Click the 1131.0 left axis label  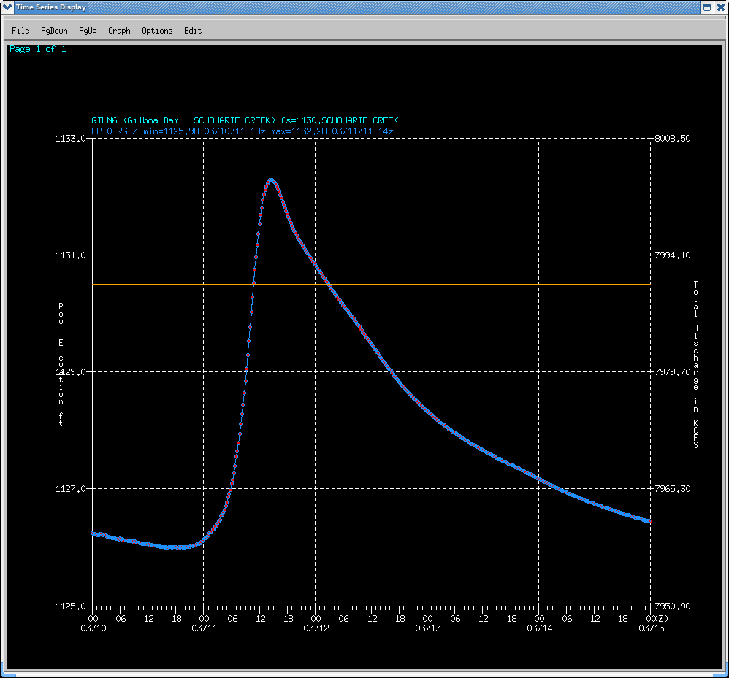pos(71,255)
